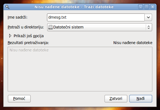Open the Datotečni sistem folder combo box
The width and height of the screenshot is (160, 110).
[100, 27]
